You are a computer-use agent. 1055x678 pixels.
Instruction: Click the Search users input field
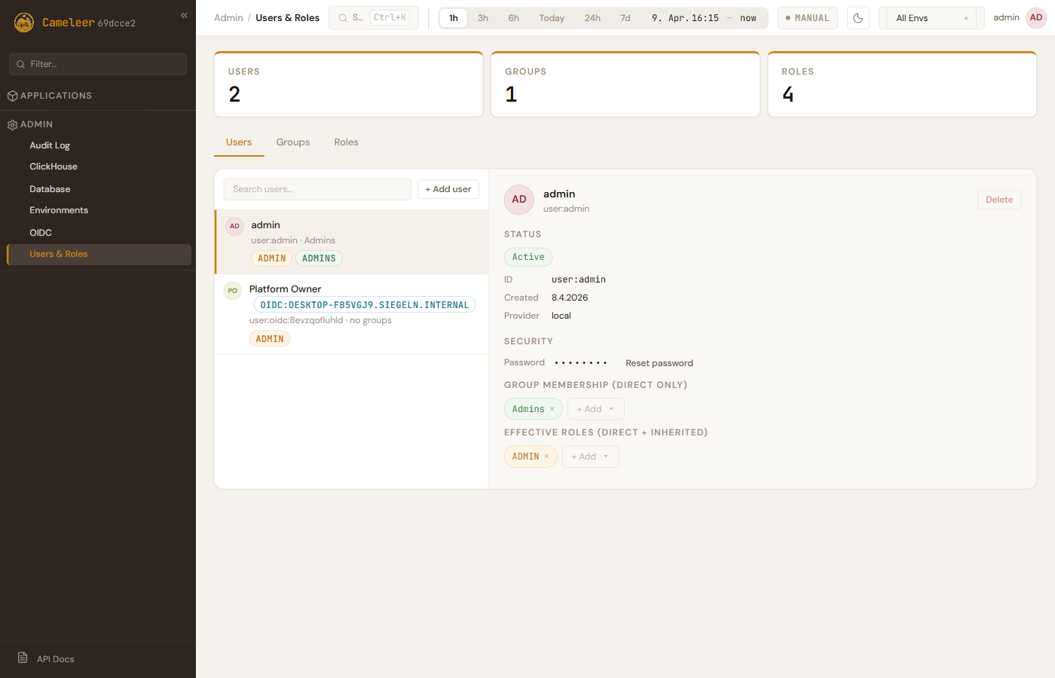[317, 189]
